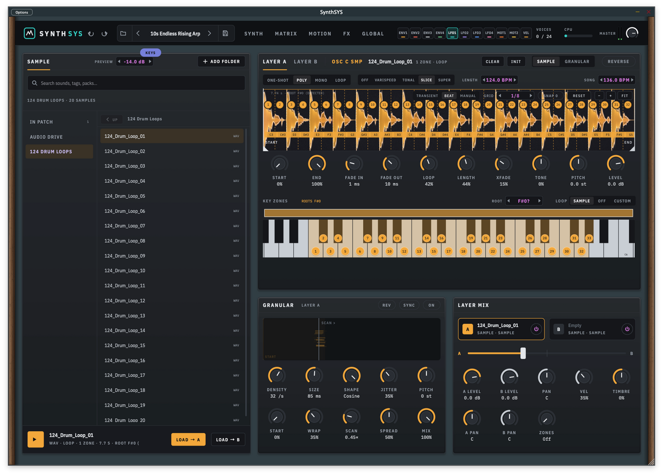Toggle Layer A power icon in Layer Mix
Screen dimensions: 663x475
[536, 329]
